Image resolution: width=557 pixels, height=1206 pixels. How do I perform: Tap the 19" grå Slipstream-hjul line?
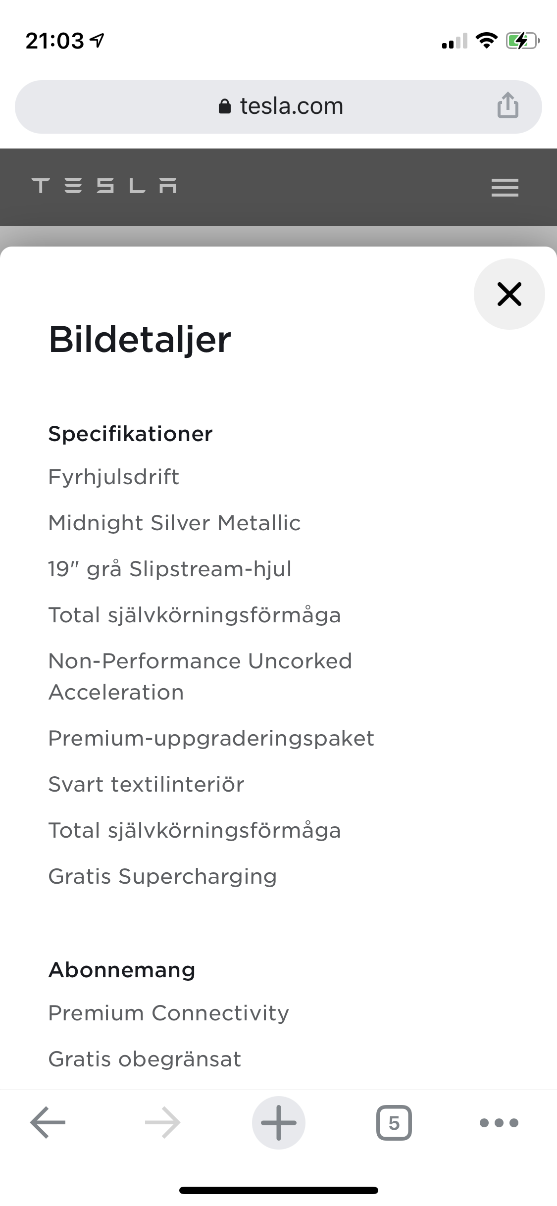tap(170, 569)
